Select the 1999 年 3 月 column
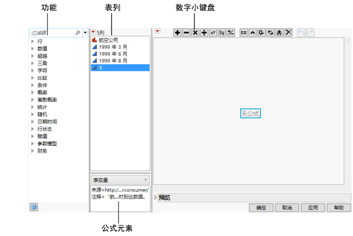The height and width of the screenshot is (236, 353). click(120, 47)
